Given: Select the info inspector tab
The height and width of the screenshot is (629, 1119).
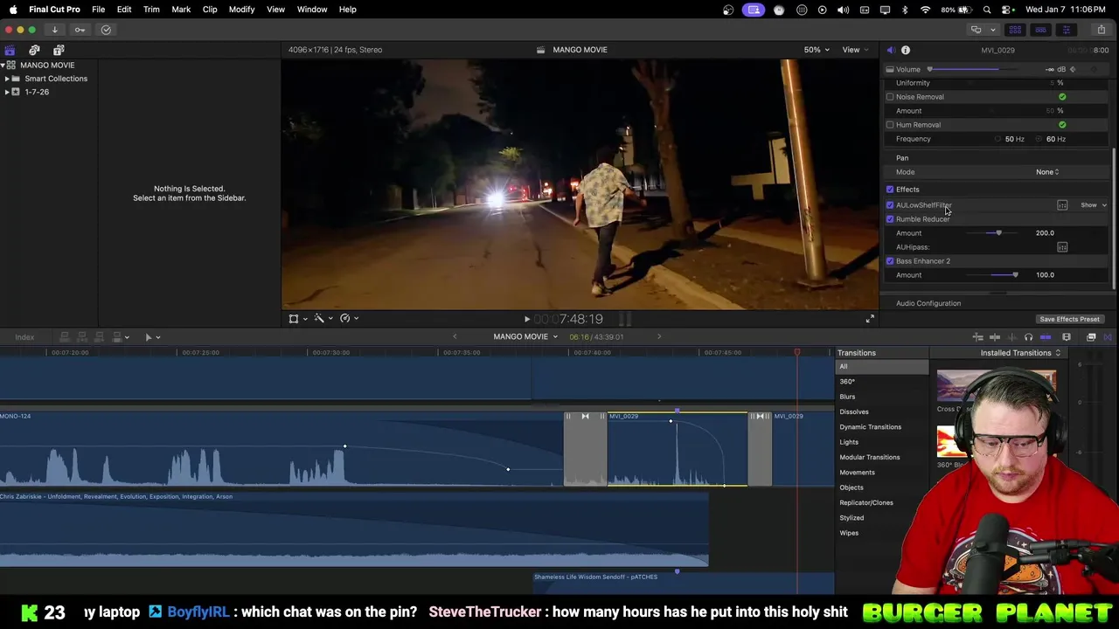Looking at the screenshot, I should click(906, 51).
